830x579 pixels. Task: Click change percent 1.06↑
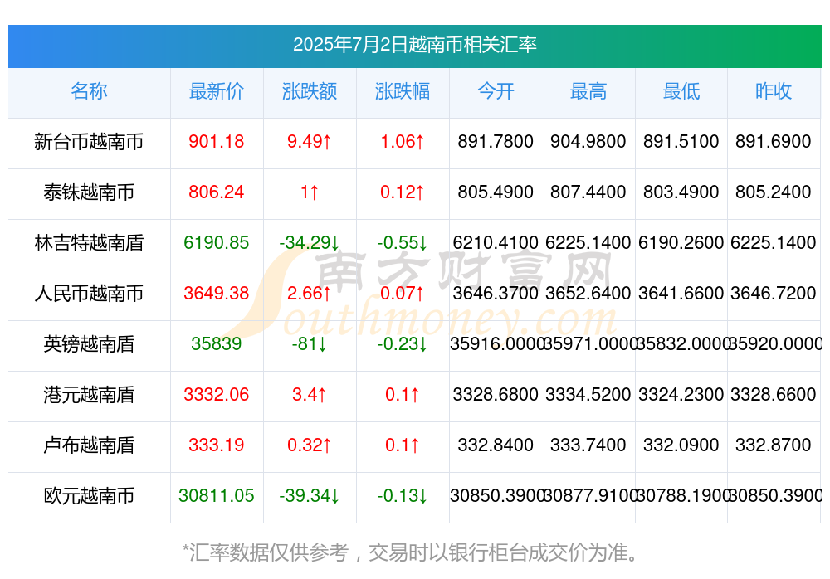coord(403,142)
